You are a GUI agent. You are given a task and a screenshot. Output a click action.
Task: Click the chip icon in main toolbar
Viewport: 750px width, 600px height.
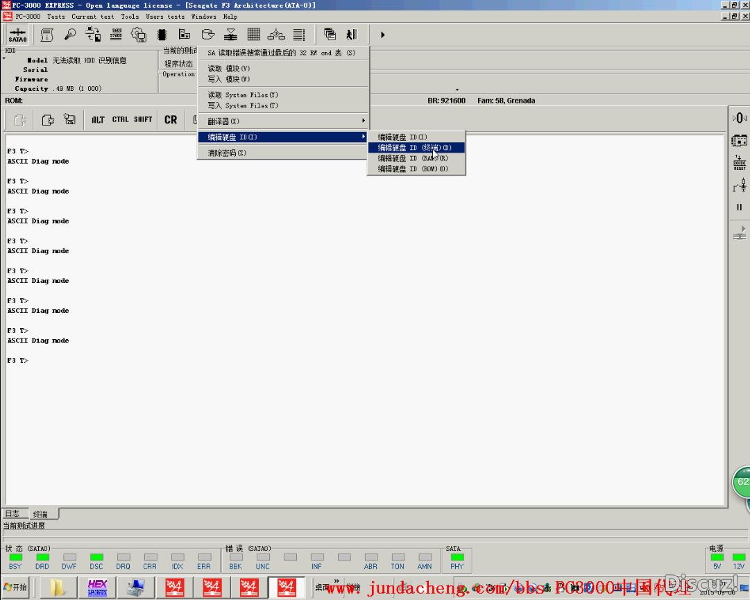tap(162, 35)
